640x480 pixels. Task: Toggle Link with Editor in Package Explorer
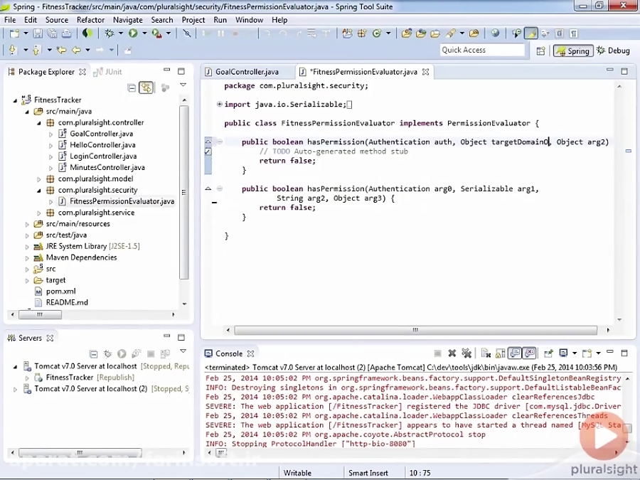click(x=146, y=87)
